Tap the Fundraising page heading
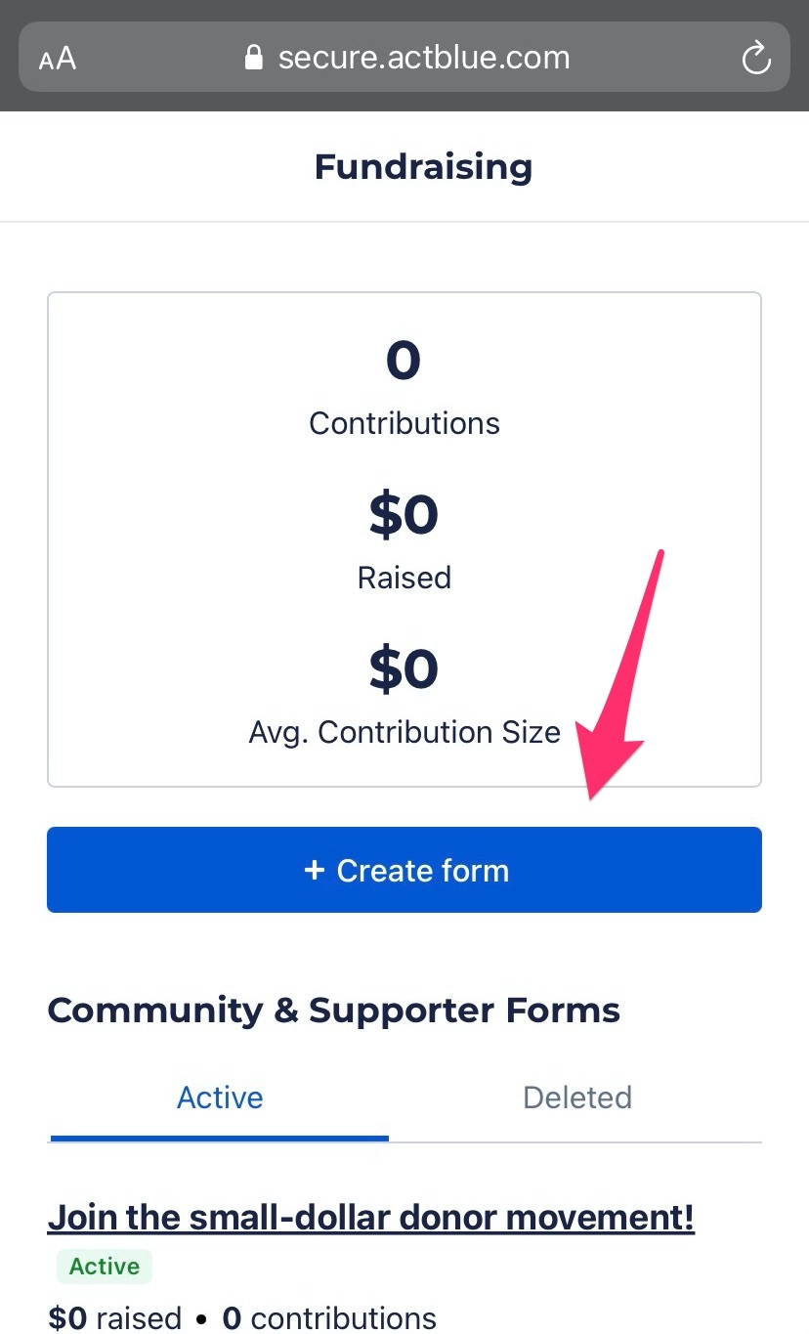 click(423, 167)
